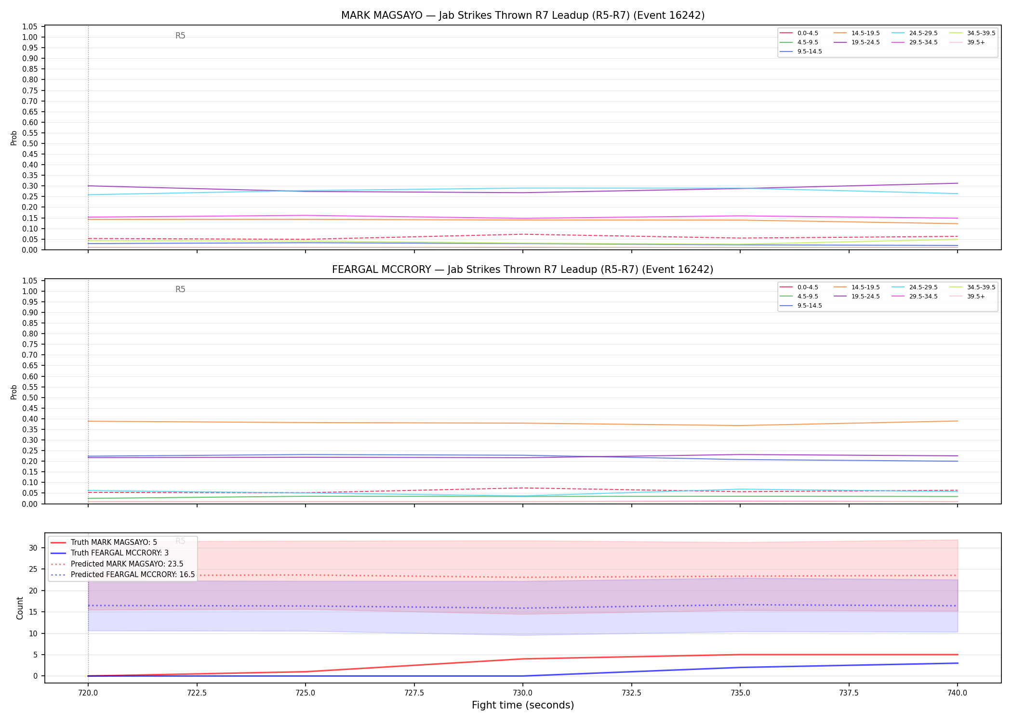
Task: Click the R5 marker label in top chart
Action: 180,36
